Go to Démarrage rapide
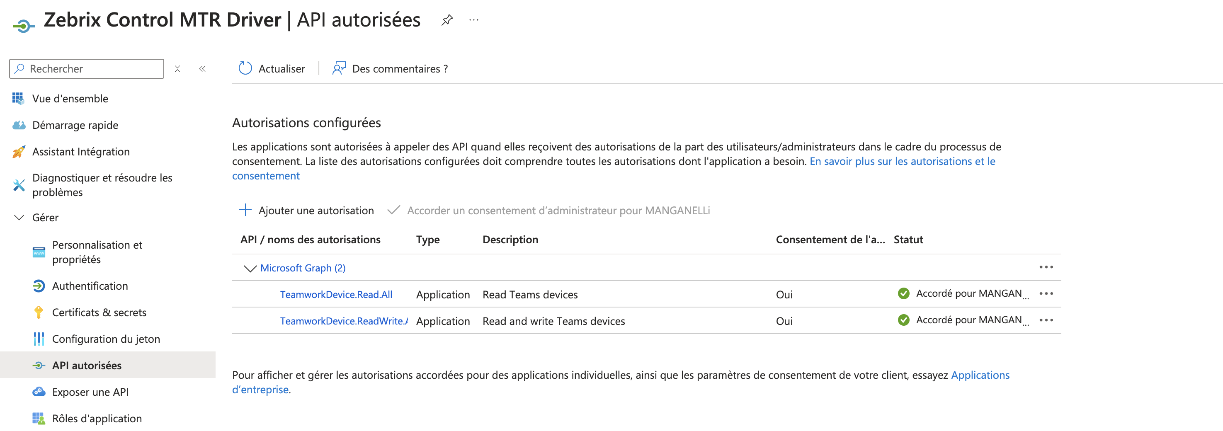The image size is (1223, 431). (75, 125)
